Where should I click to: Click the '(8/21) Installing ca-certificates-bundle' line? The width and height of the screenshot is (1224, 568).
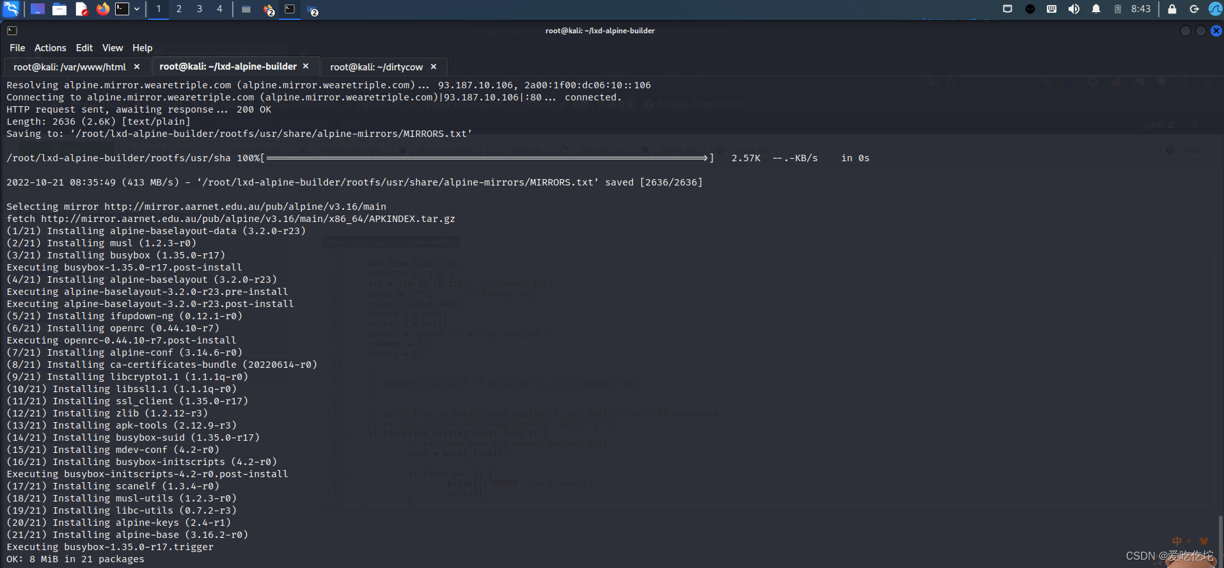click(x=162, y=365)
